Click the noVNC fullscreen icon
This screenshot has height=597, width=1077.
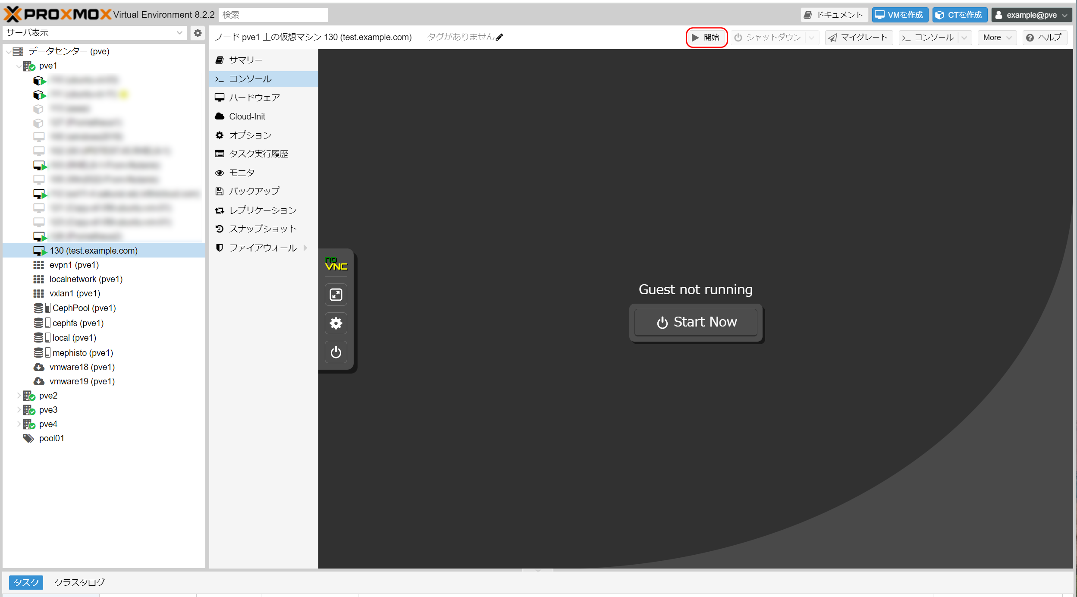pos(336,295)
